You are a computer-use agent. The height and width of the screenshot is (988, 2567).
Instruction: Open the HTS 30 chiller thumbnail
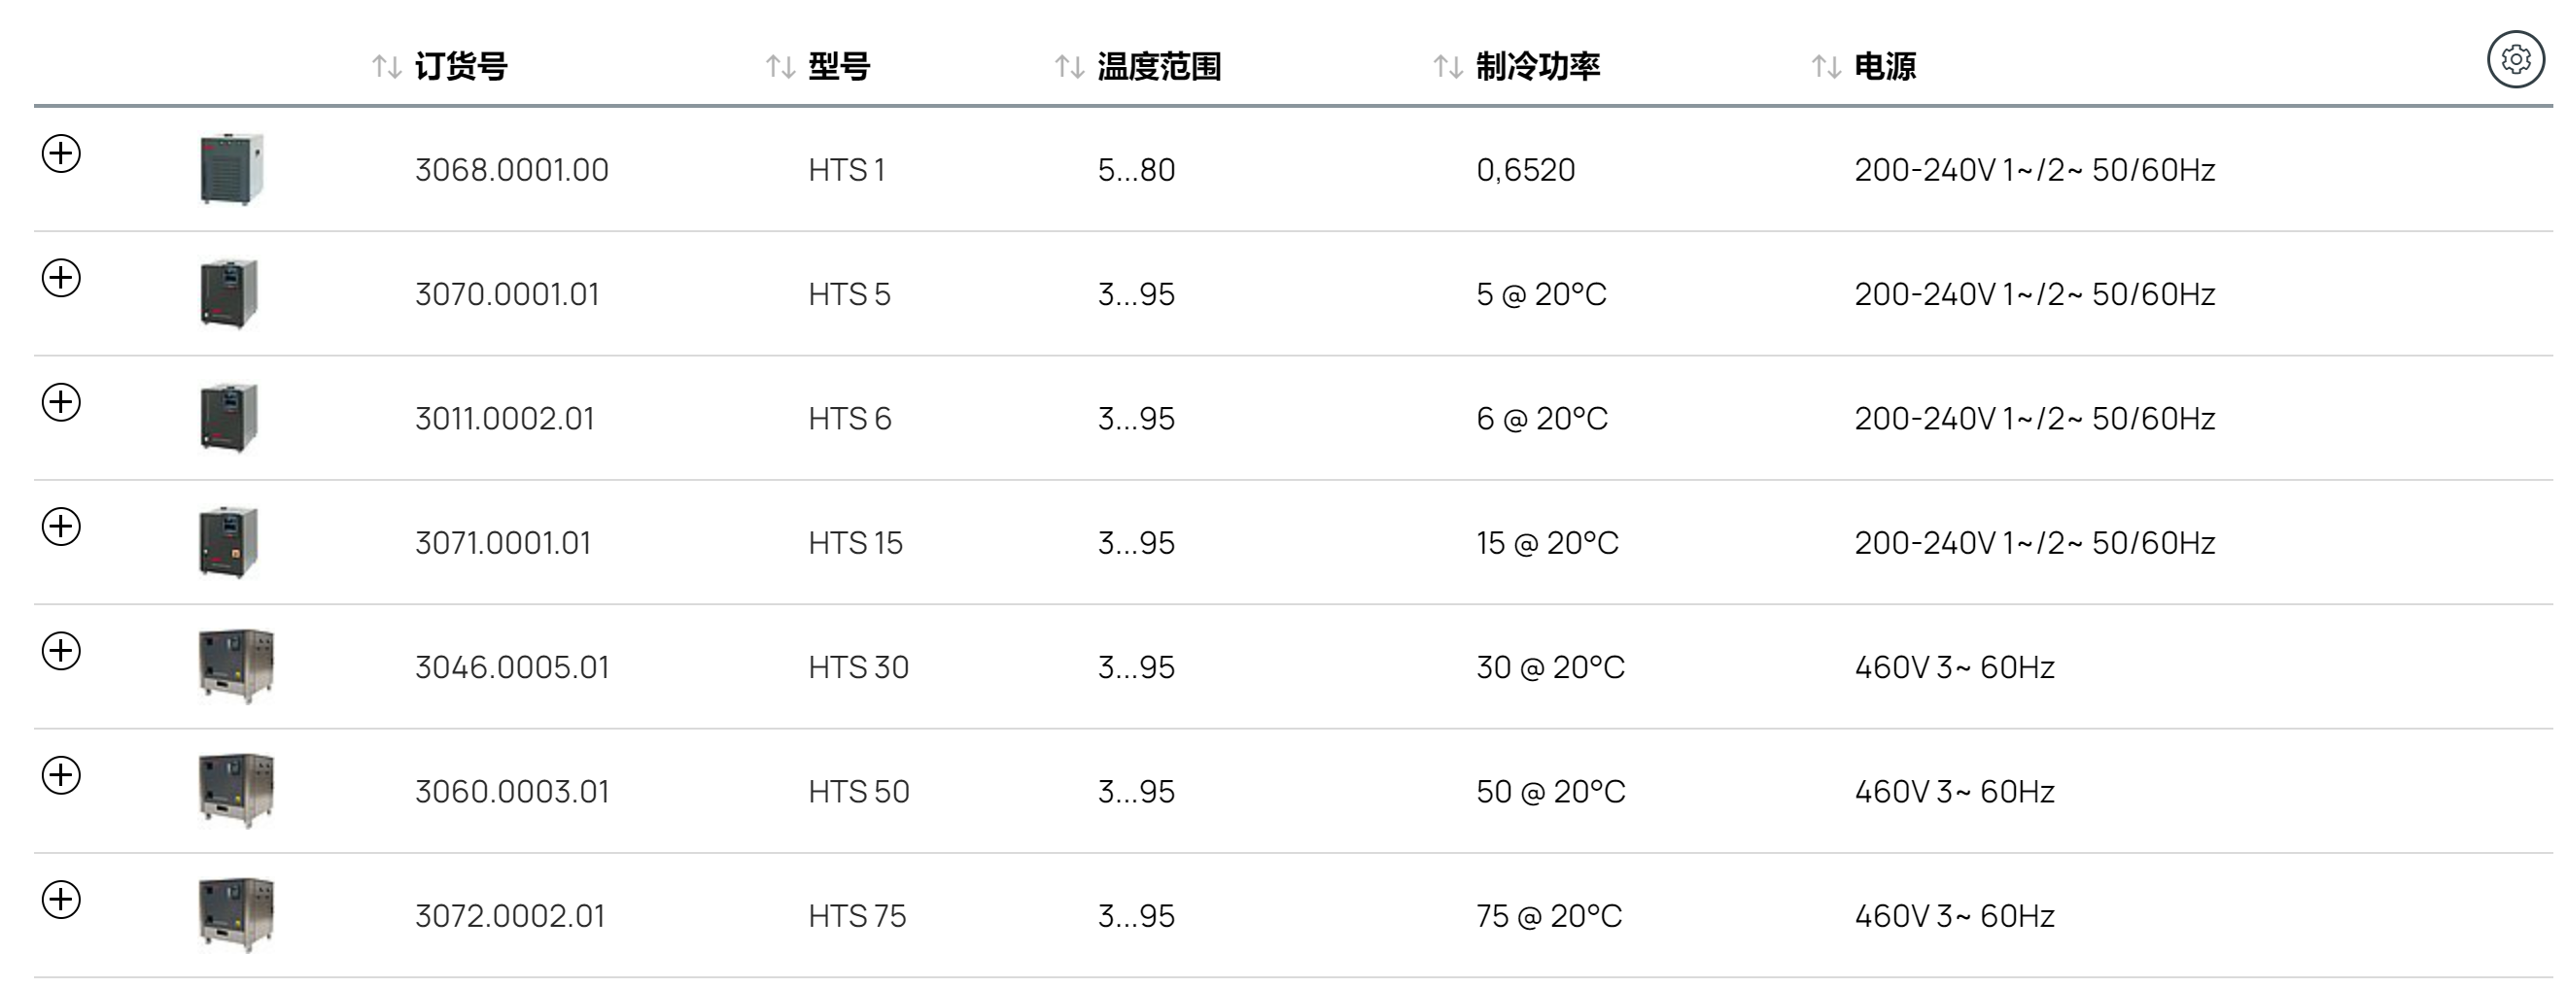click(x=235, y=666)
